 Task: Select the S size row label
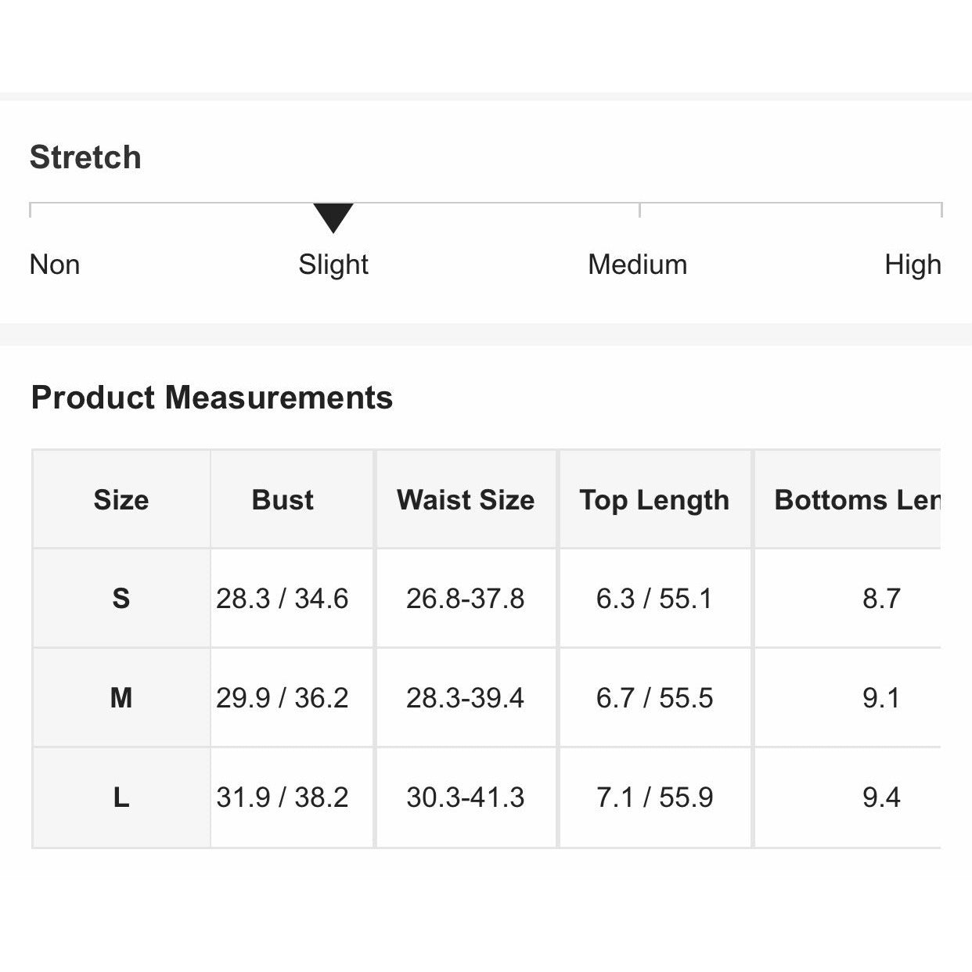click(121, 599)
